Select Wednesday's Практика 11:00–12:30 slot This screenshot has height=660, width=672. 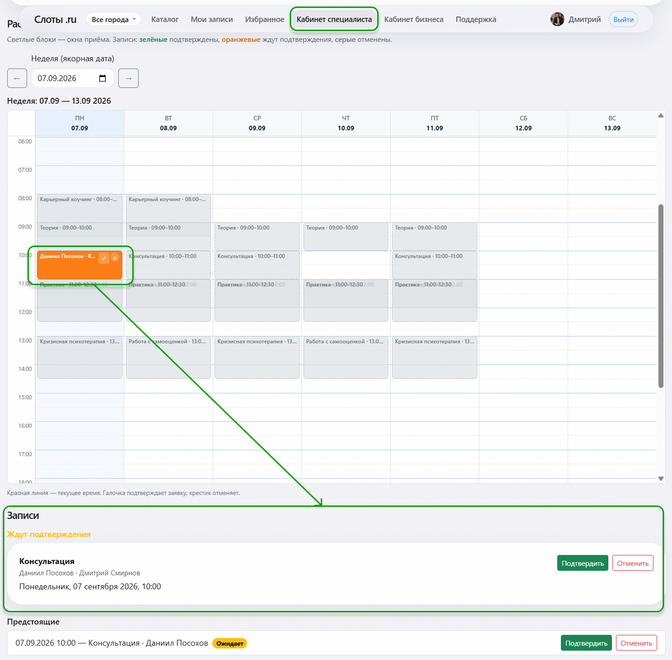(x=257, y=300)
